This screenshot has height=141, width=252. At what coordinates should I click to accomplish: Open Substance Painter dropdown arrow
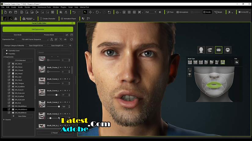click(34, 19)
